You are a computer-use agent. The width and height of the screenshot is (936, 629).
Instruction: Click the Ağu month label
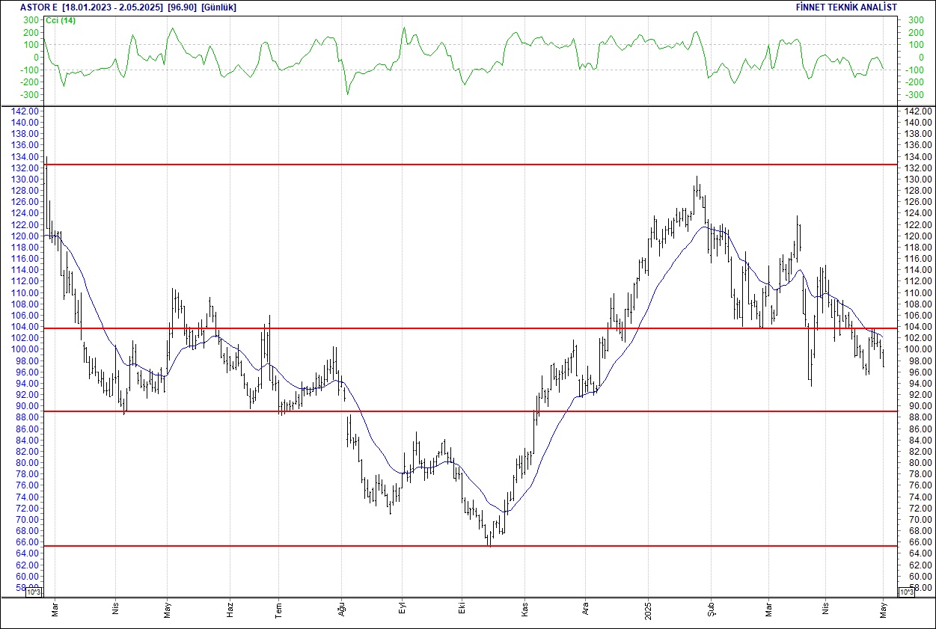(x=341, y=609)
